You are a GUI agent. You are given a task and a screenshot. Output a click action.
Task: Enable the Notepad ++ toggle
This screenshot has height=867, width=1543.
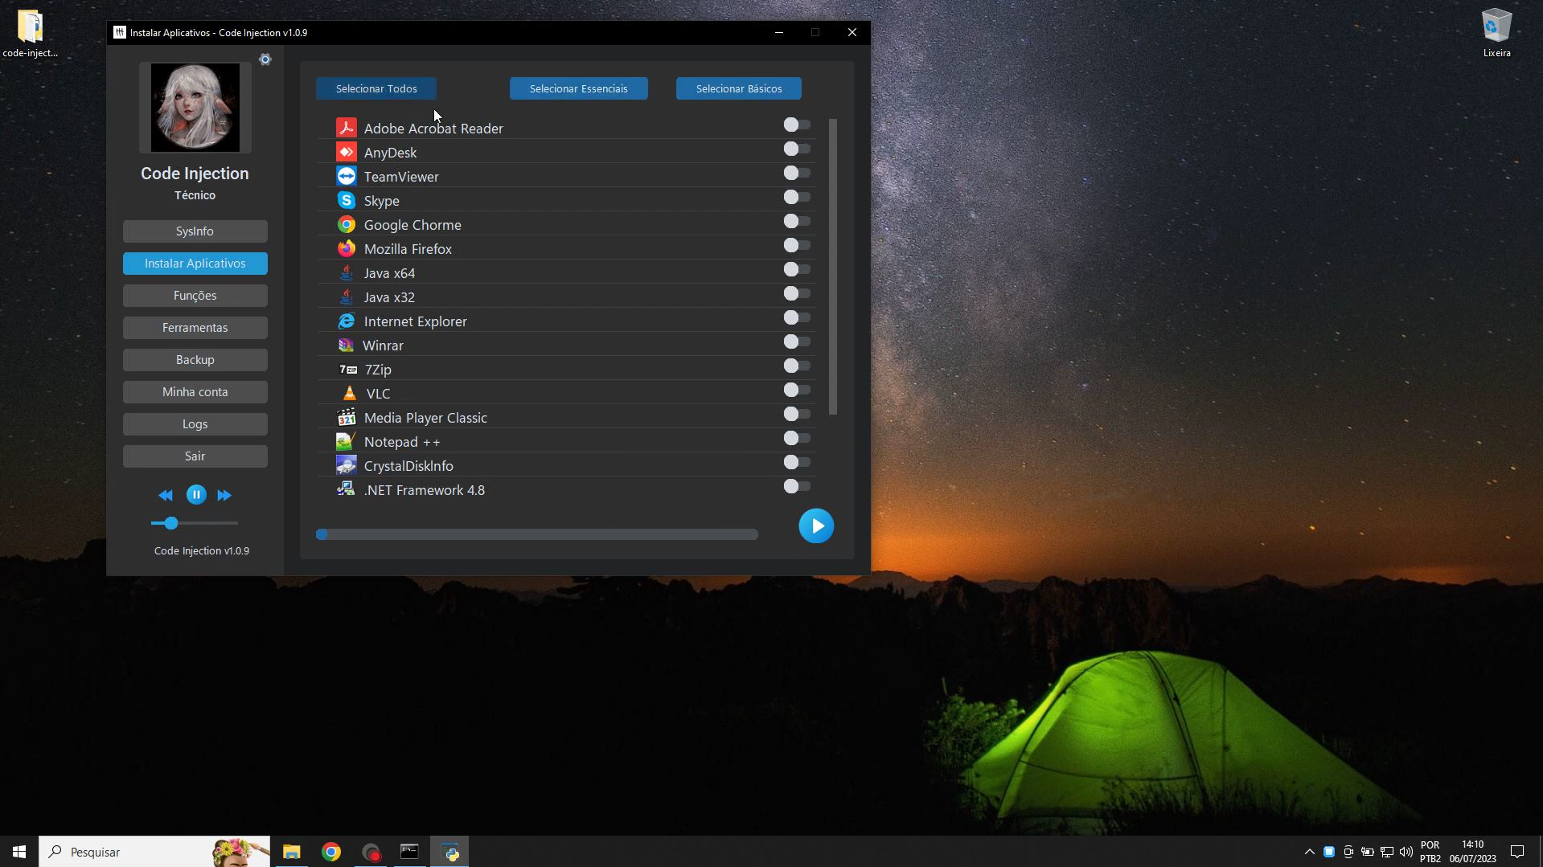pos(797,438)
